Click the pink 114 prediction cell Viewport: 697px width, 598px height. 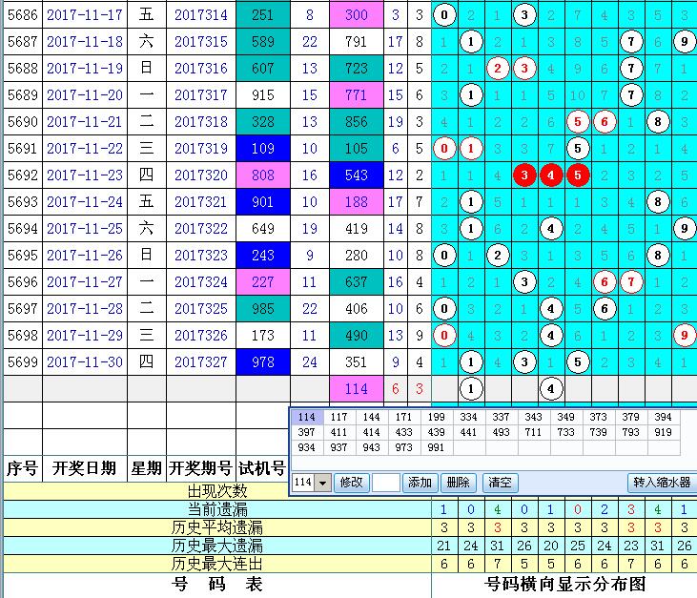357,389
